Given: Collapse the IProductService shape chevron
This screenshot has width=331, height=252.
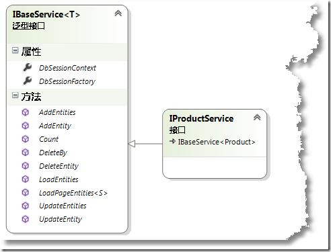Looking at the screenshot, I should tap(257, 118).
